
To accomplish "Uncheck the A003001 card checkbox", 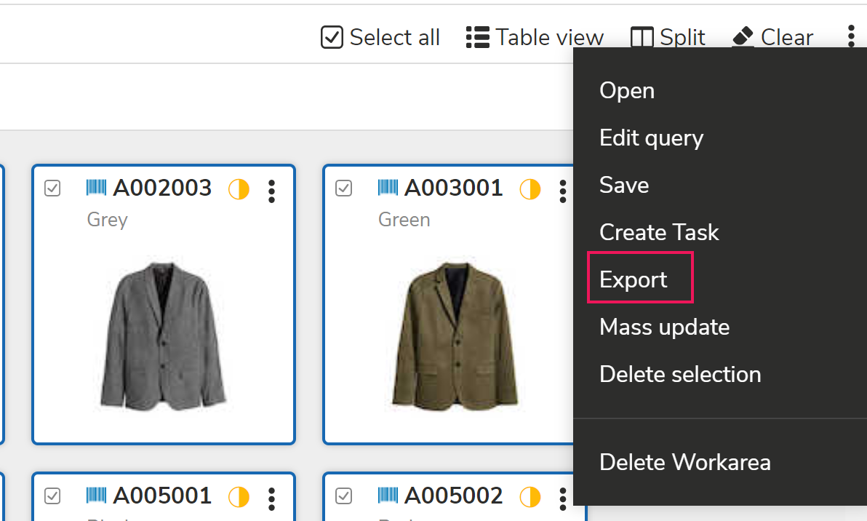I will [344, 188].
